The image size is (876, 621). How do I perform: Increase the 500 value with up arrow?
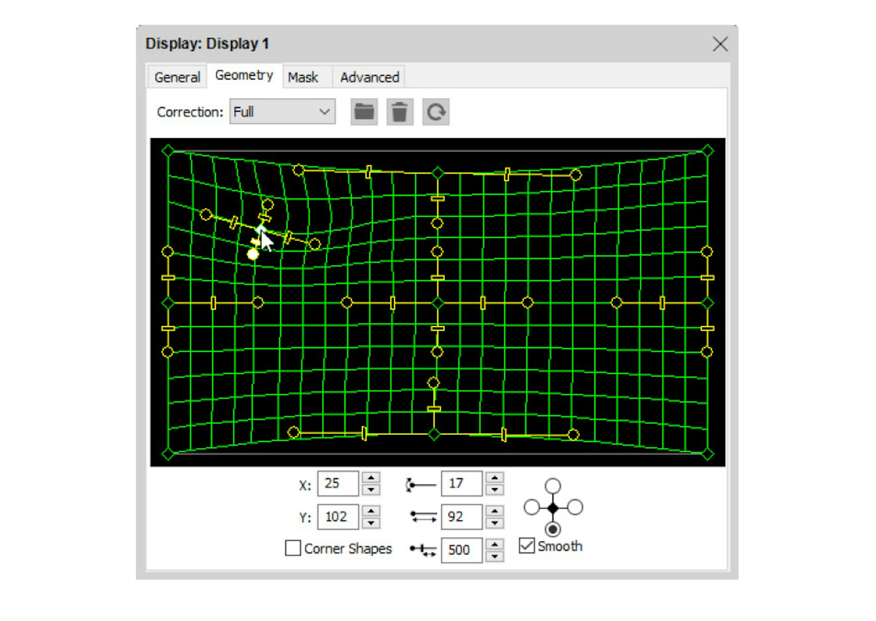click(x=495, y=544)
